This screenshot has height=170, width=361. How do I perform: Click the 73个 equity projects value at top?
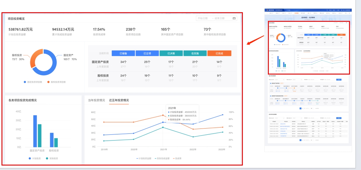pyautogui.click(x=207, y=29)
